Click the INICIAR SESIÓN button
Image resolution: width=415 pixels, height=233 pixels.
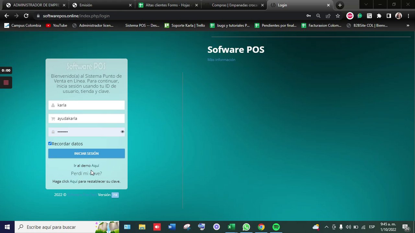pos(86,153)
